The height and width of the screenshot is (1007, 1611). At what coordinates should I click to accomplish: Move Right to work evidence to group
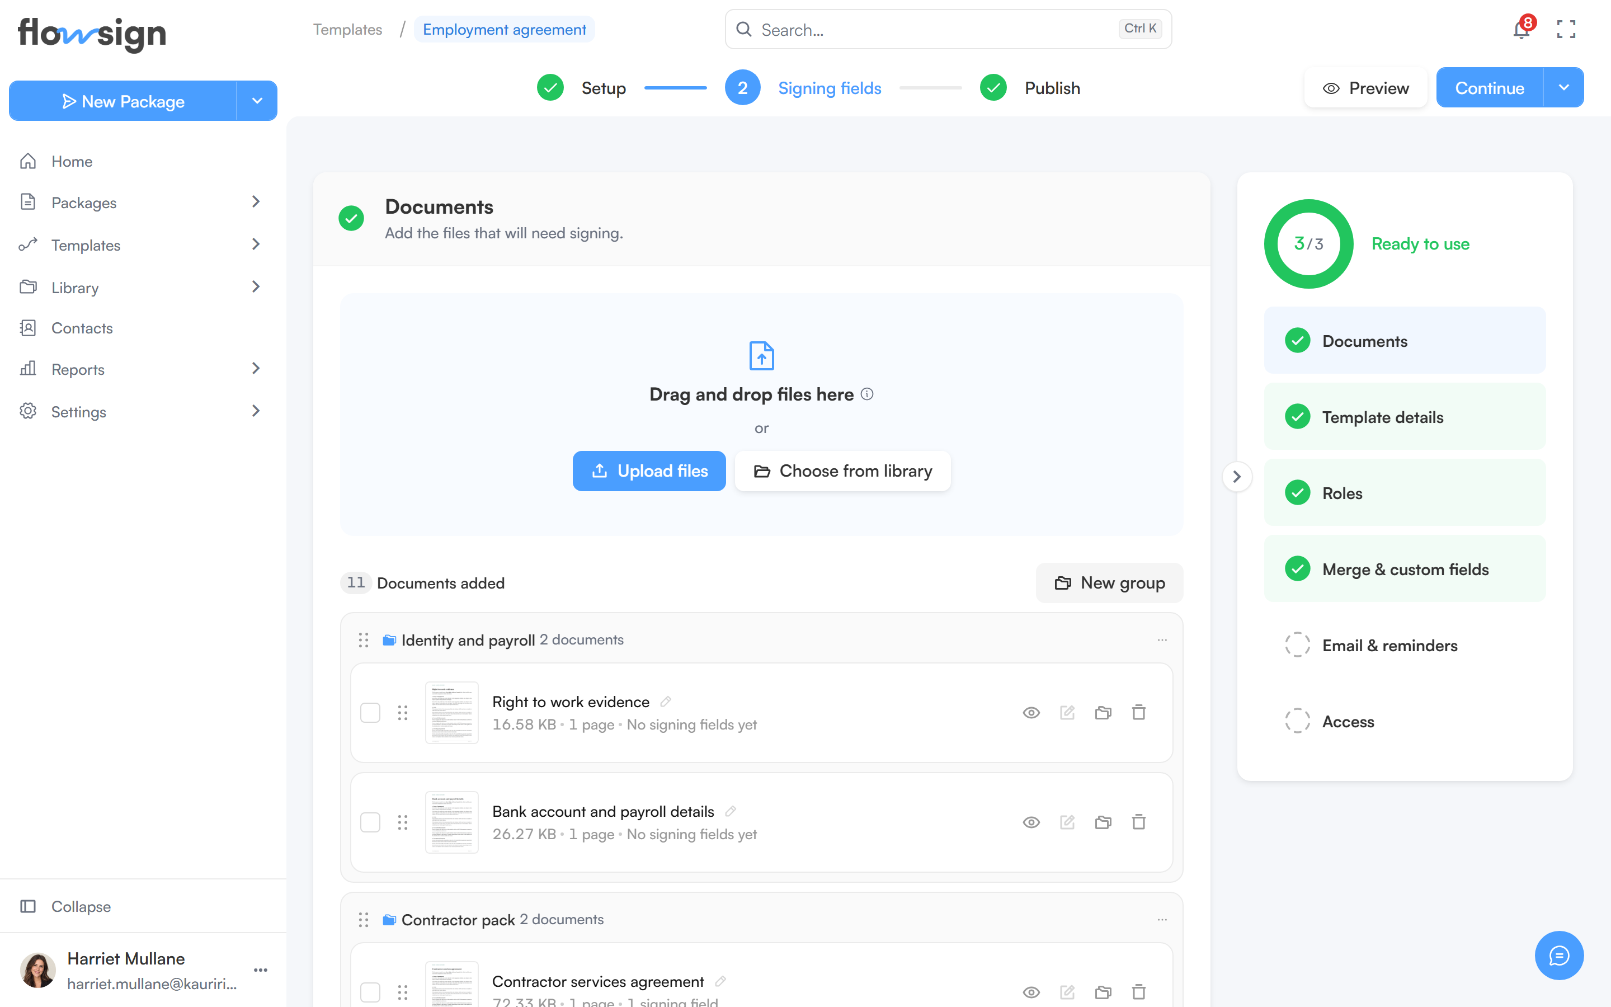tap(1103, 713)
